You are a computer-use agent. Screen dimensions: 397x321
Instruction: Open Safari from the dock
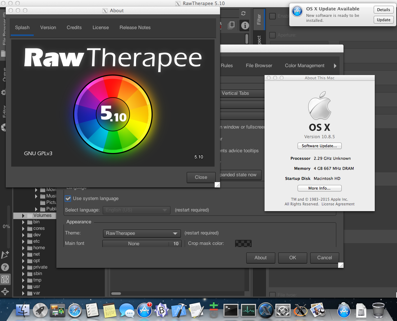tap(75, 310)
